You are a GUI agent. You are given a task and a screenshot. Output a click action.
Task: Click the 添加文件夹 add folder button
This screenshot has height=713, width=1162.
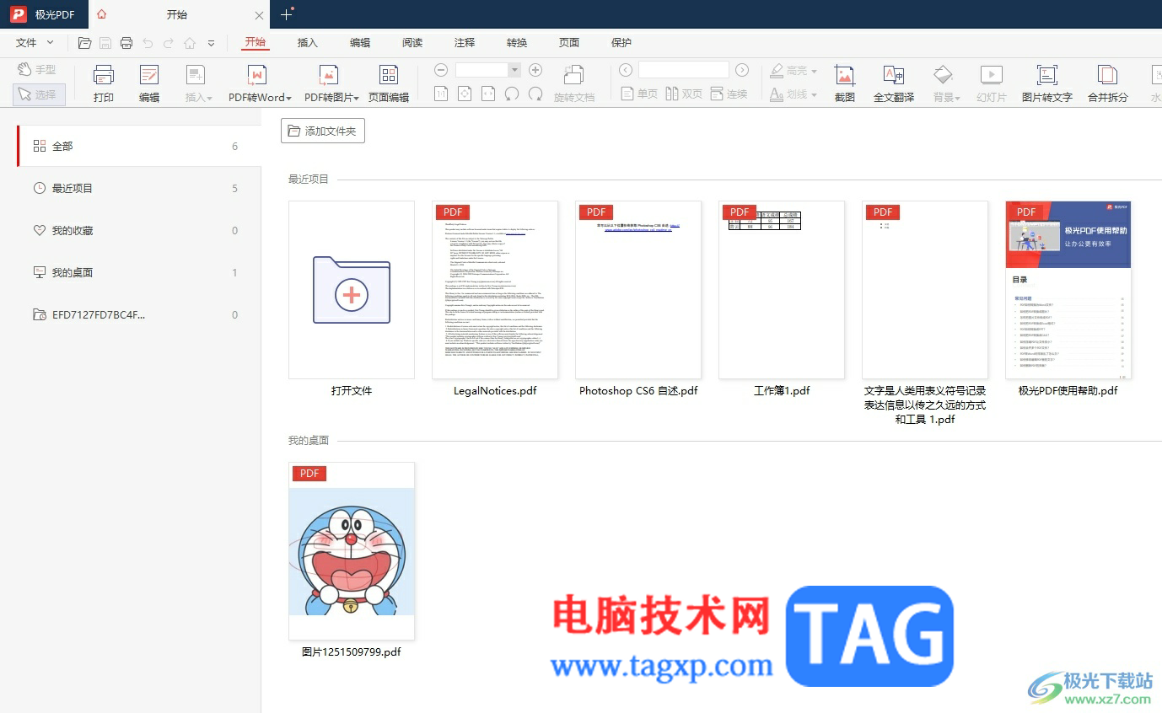point(323,131)
